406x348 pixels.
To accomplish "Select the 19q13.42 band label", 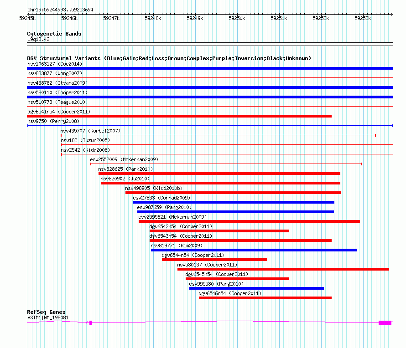I will [x=38, y=39].
